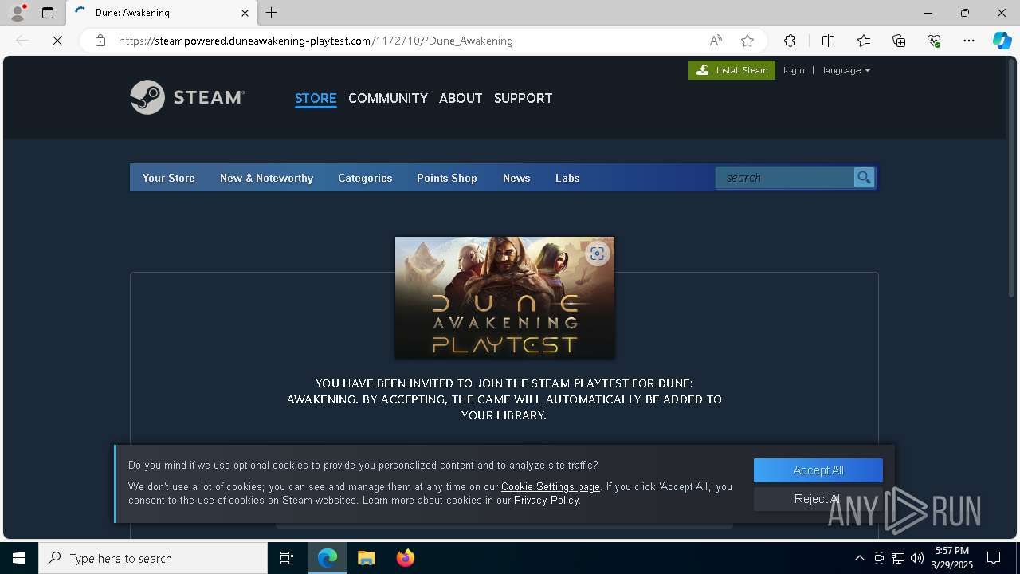Image resolution: width=1020 pixels, height=574 pixels.
Task: Go to the STORE menu
Action: click(x=316, y=98)
